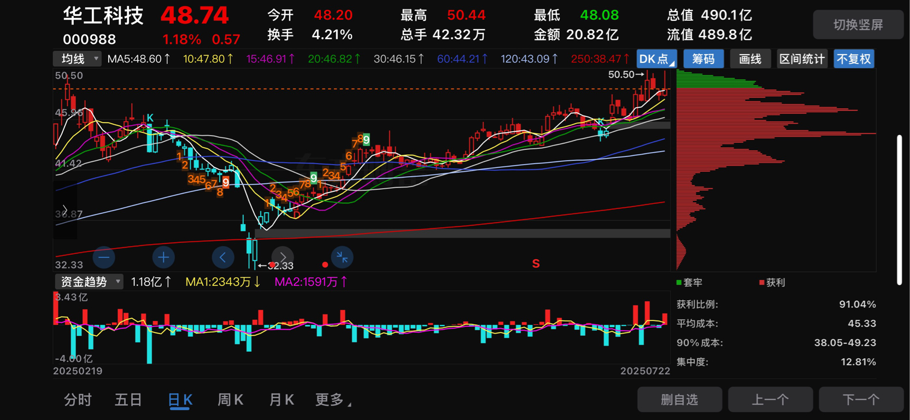Image resolution: width=910 pixels, height=420 pixels.
Task: Click 最低 48.08 value
Action: point(576,15)
